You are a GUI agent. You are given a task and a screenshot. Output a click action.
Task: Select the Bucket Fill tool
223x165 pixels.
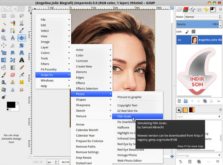pos(4,68)
